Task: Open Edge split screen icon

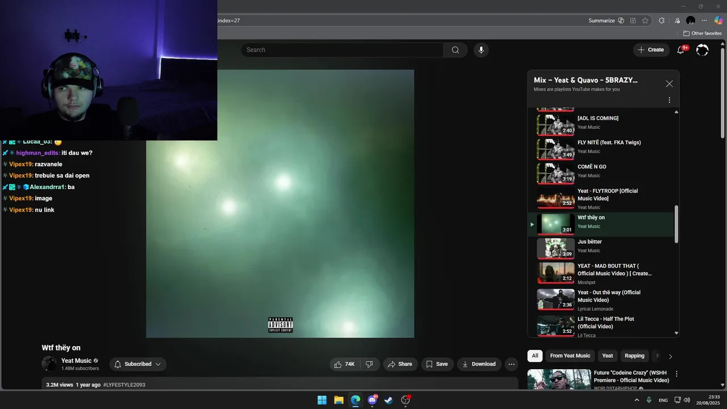Action: pos(633,20)
